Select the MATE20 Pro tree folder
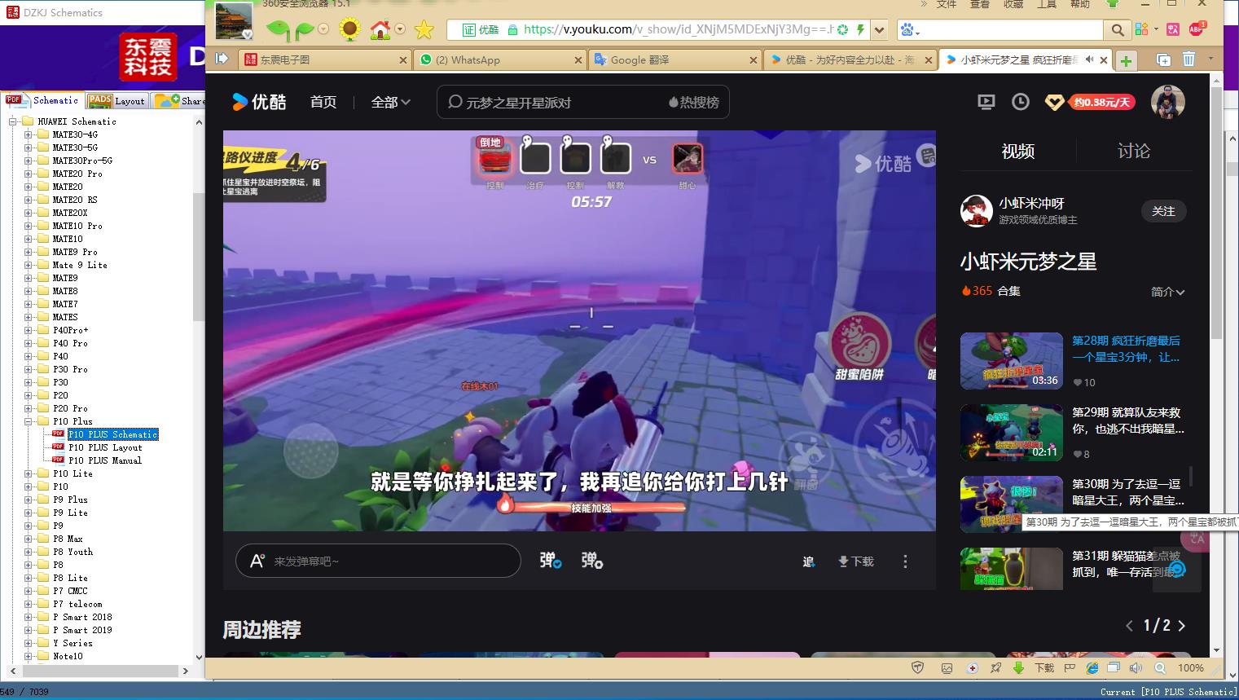Viewport: 1239px width, 700px height. coord(77,174)
